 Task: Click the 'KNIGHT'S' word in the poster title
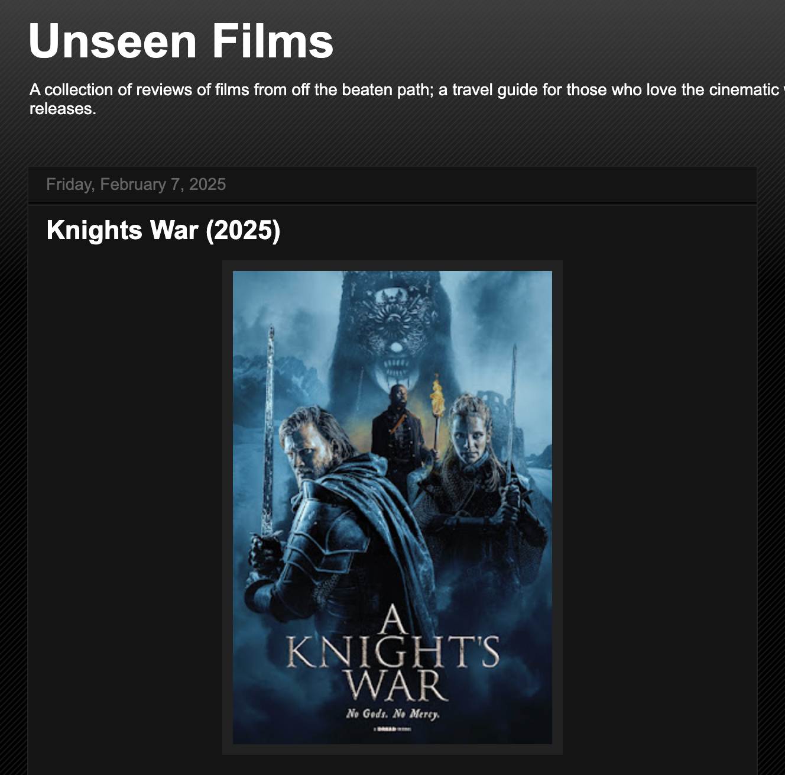pos(392,653)
